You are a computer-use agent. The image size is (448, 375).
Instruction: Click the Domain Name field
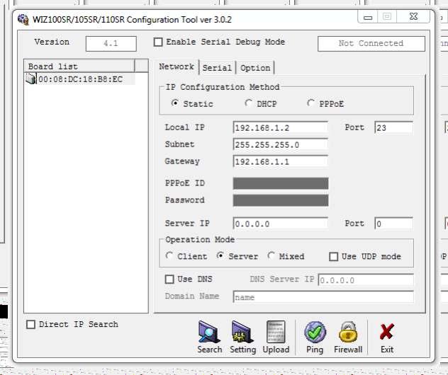[323, 297]
